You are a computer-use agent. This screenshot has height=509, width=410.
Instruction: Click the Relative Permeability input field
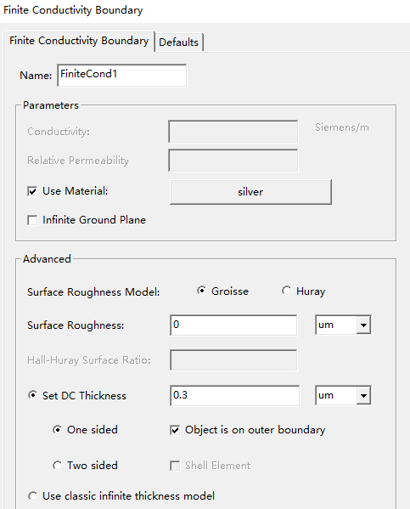tap(233, 161)
